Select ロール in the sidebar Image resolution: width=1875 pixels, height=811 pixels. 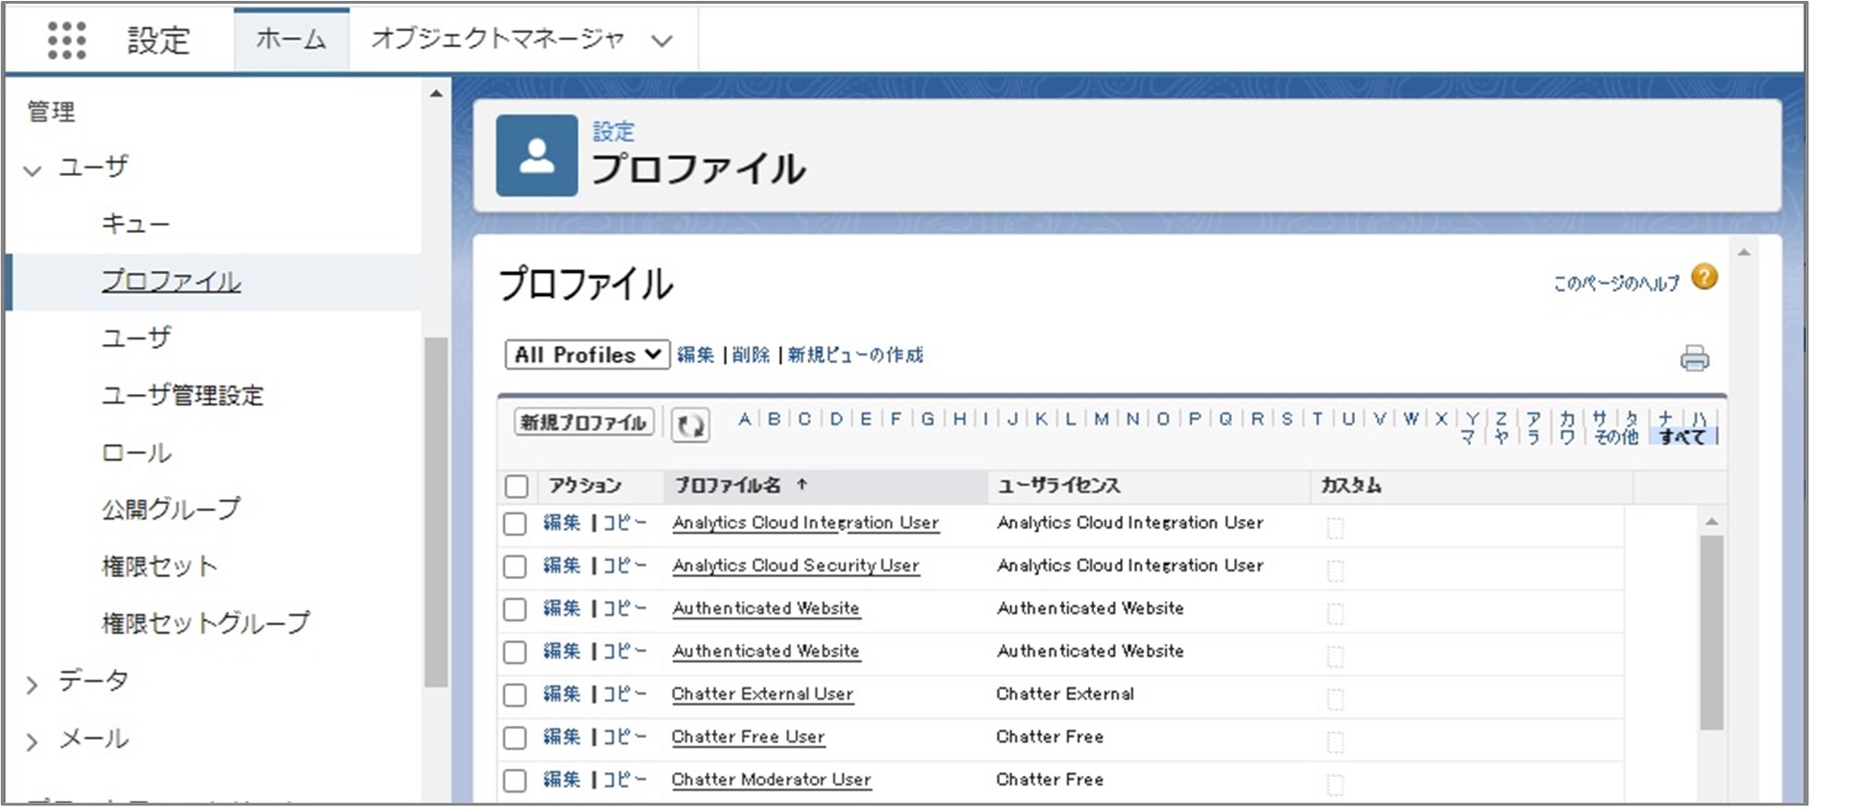tap(136, 453)
